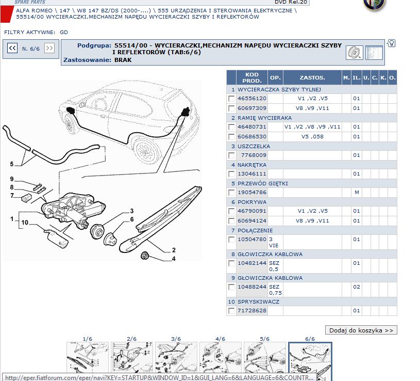Open thumbnail of table 1/6

tap(88, 357)
